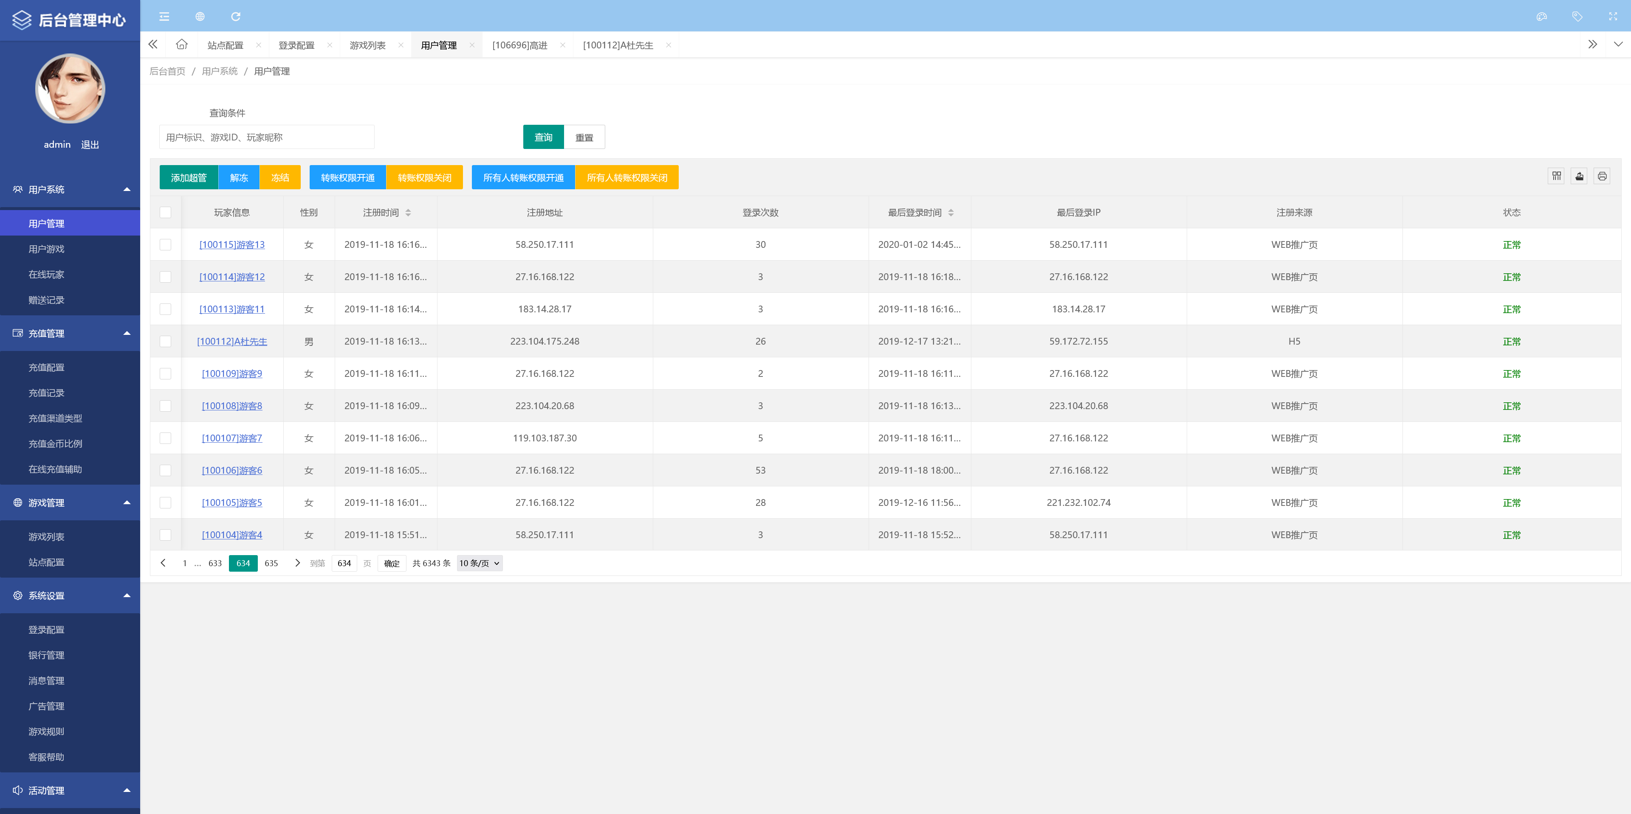Print the user list with the printer icon

click(1602, 176)
